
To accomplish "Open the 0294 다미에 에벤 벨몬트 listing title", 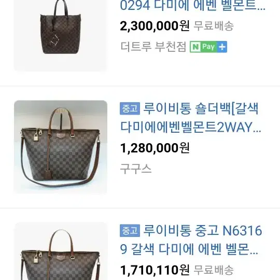I will (x=192, y=6).
